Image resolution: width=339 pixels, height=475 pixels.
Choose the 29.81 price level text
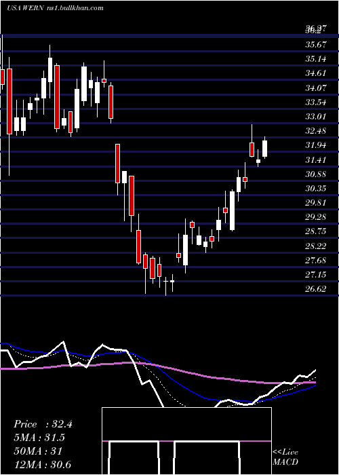coord(316,203)
